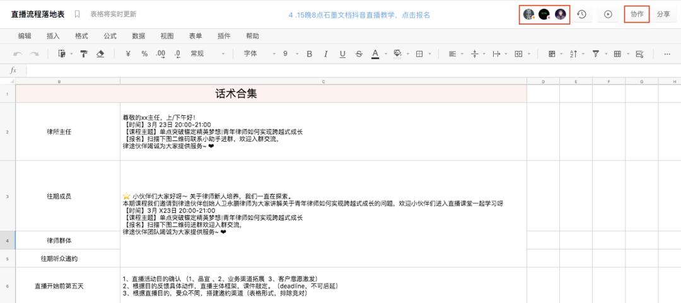Open the paste options dropdown arrow
The image size is (681, 303).
coord(71,54)
